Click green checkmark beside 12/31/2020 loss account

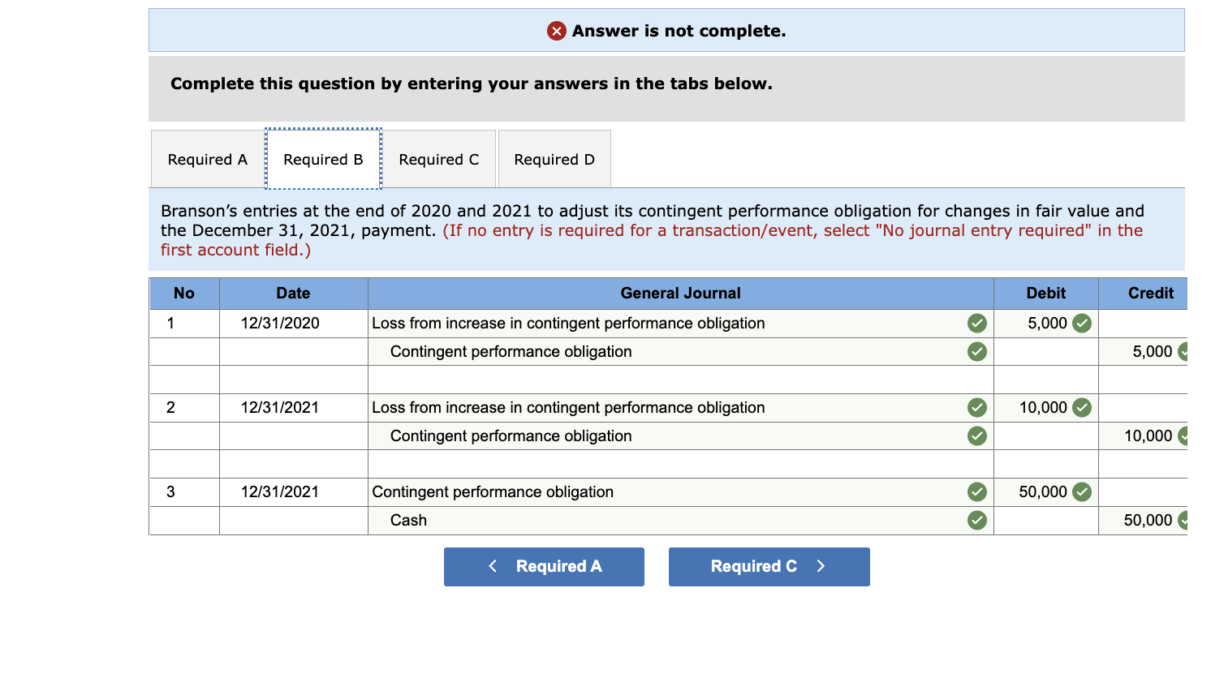(x=976, y=324)
